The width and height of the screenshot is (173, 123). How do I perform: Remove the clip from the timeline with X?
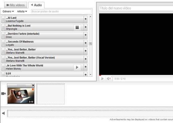pos(33,85)
